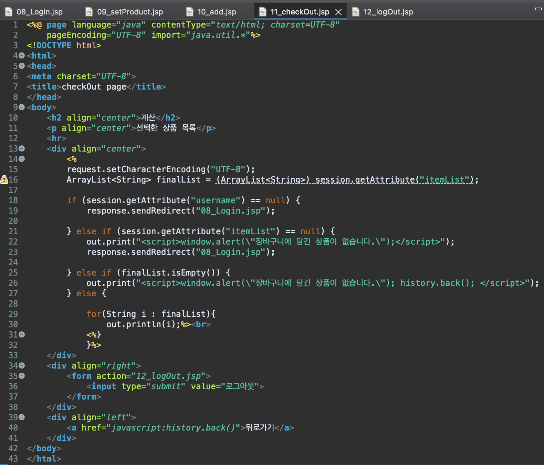The image size is (544, 465).
Task: Click the "for" keyword on line 29
Action: pyautogui.click(x=94, y=314)
